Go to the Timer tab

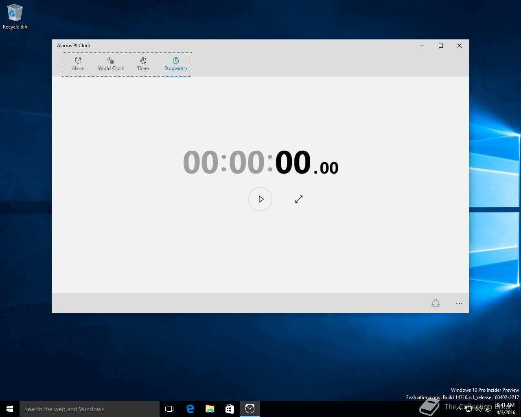coord(143,64)
